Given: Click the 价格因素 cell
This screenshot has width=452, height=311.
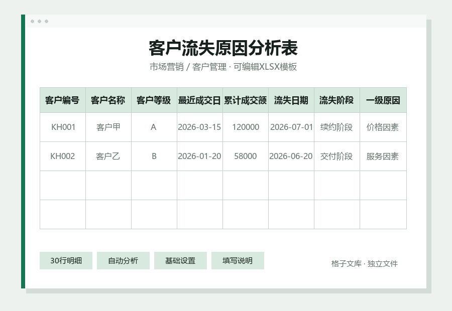Looking at the screenshot, I should (x=383, y=127).
